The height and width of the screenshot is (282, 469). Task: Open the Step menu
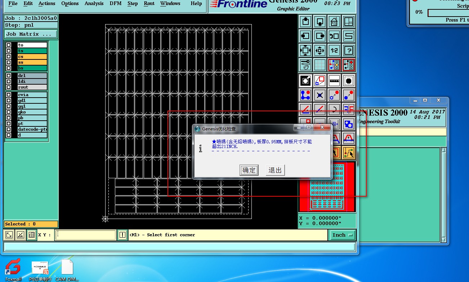coord(133,4)
